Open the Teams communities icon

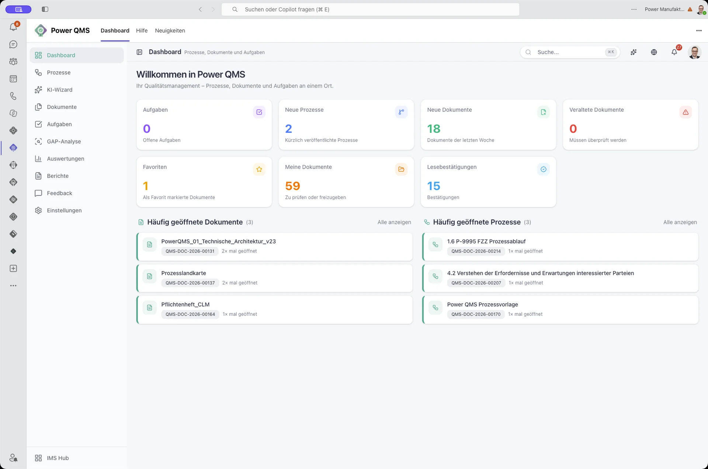[x=13, y=62]
